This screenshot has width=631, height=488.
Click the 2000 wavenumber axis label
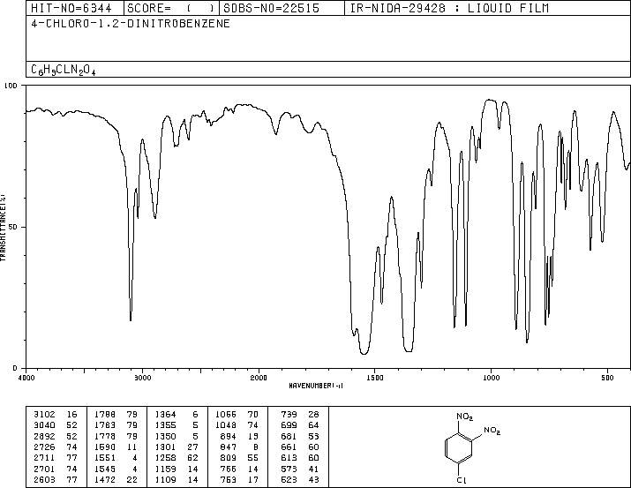(x=259, y=378)
